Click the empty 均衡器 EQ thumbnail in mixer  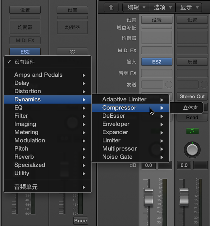(x=157, y=37)
